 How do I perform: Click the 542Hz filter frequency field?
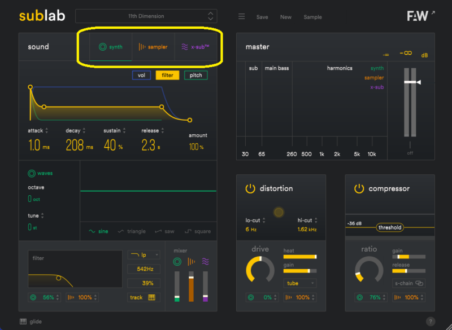143,269
